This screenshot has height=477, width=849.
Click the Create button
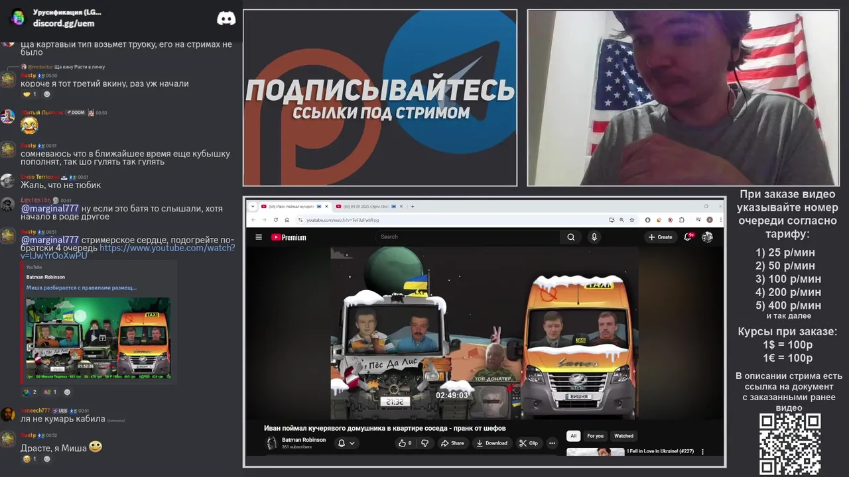click(661, 237)
